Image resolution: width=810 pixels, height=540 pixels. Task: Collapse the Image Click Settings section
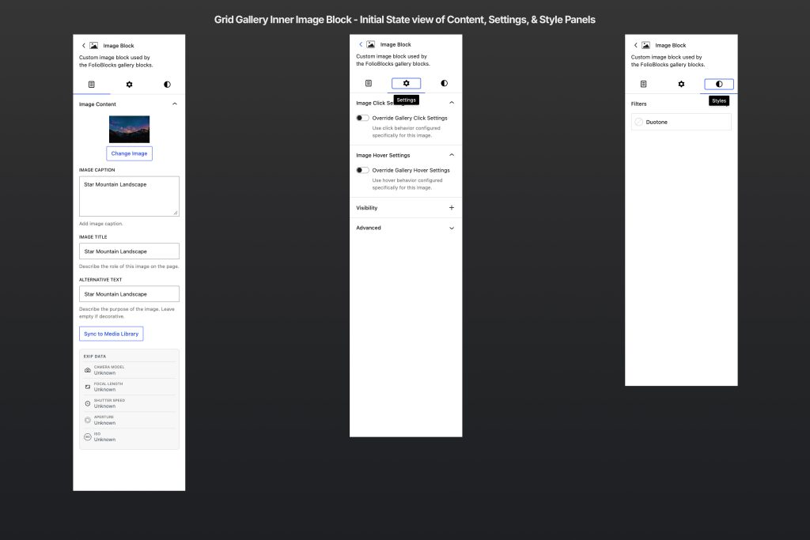(x=452, y=103)
